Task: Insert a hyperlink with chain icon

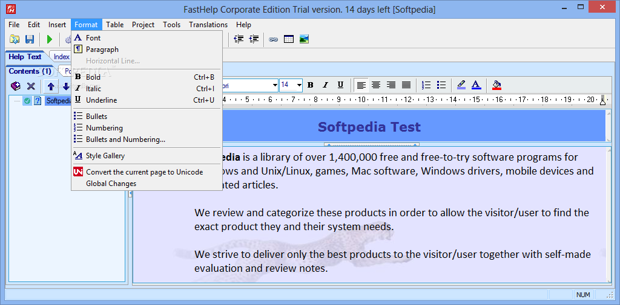Action: (273, 39)
